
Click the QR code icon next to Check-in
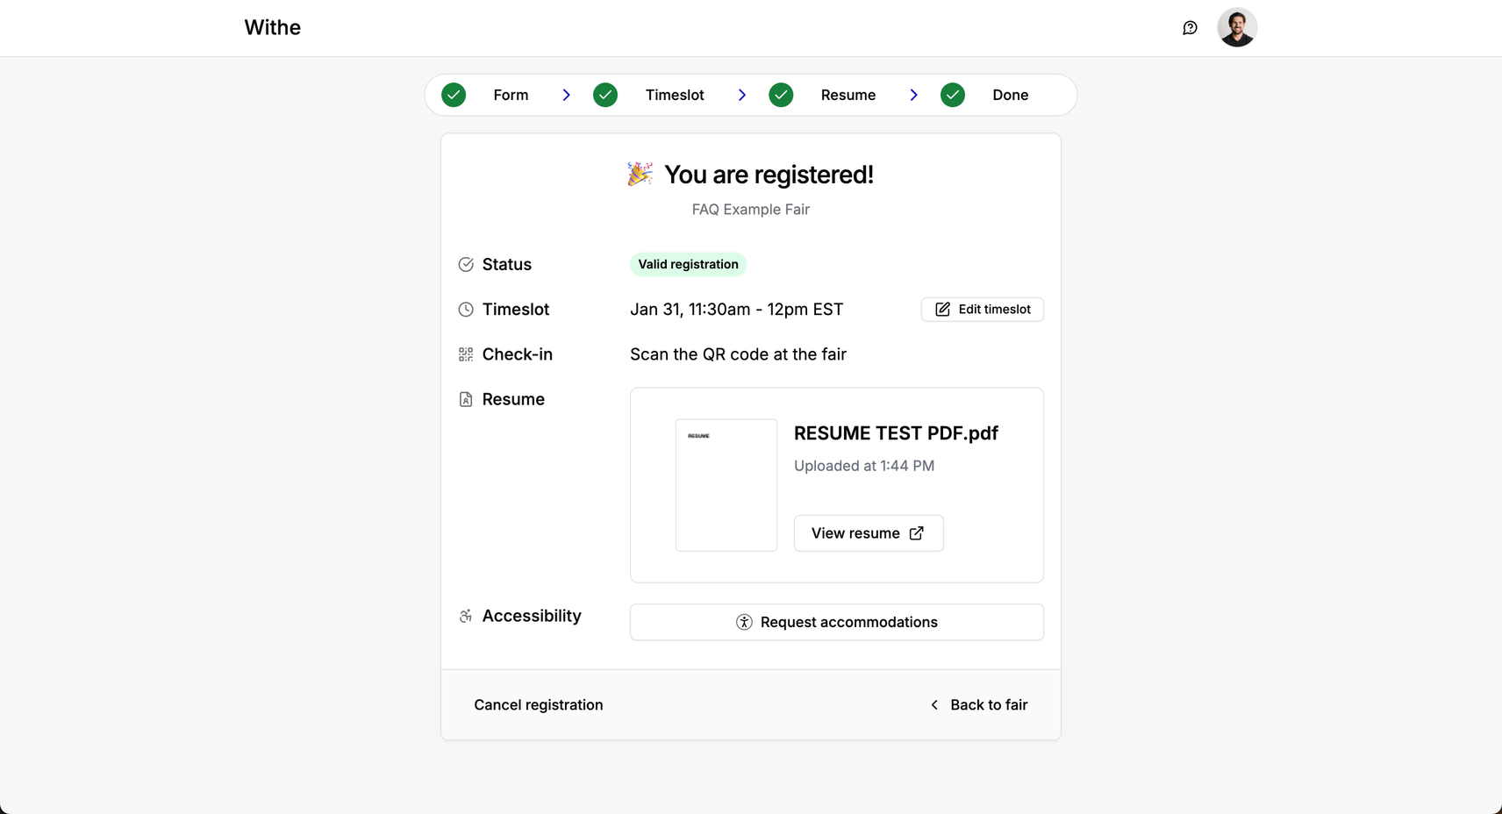pos(466,354)
